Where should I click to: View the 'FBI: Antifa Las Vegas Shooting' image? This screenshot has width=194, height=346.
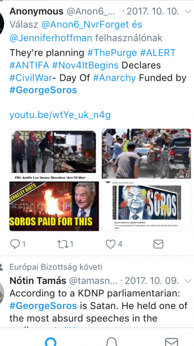54,154
